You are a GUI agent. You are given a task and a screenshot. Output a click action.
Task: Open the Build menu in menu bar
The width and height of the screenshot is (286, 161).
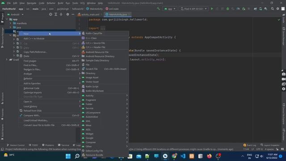60,3
